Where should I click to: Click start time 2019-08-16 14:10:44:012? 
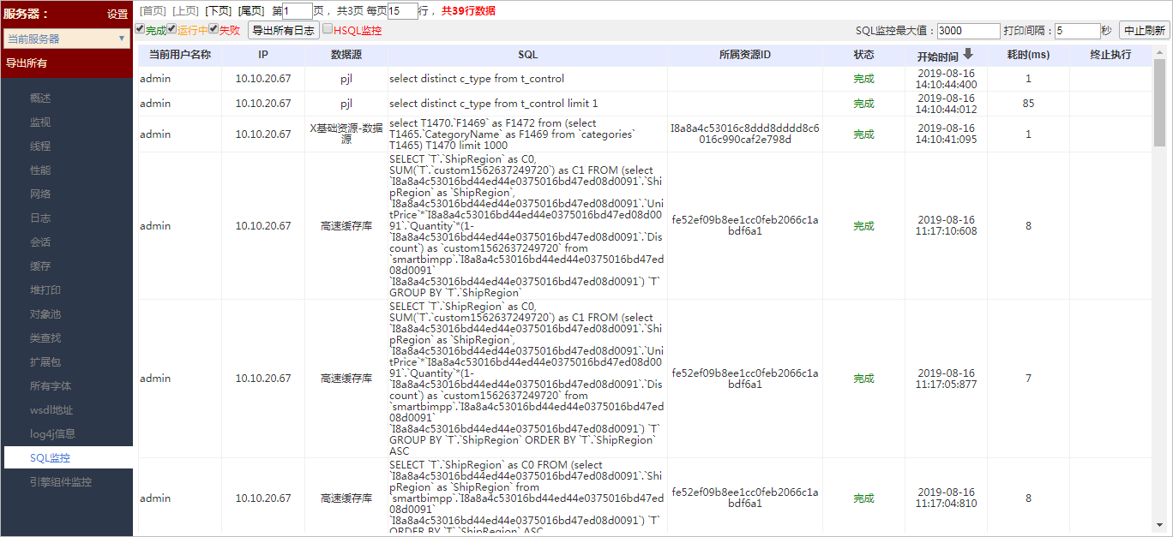tap(946, 104)
